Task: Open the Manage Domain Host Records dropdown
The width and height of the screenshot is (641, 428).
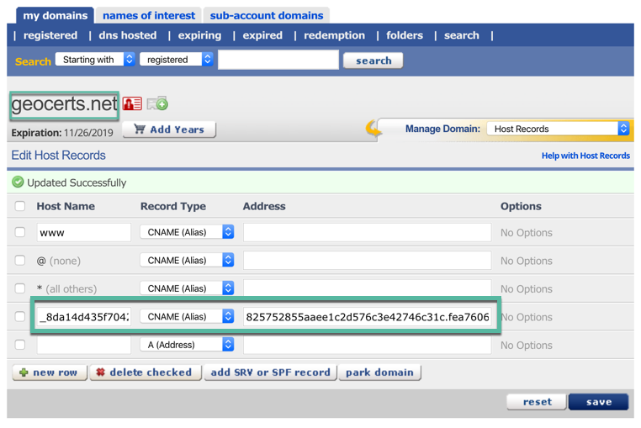Action: tap(559, 129)
